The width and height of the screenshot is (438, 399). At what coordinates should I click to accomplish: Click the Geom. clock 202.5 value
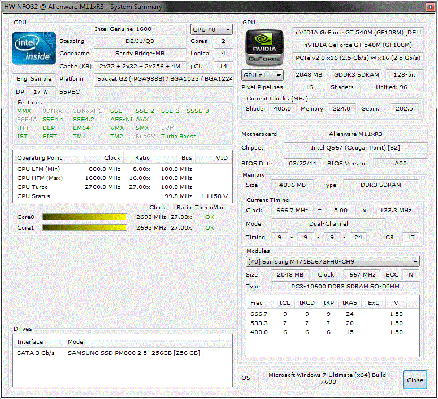(404, 109)
